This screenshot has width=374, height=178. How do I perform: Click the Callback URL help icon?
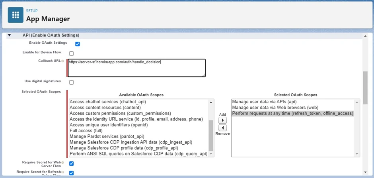[x=63, y=61]
